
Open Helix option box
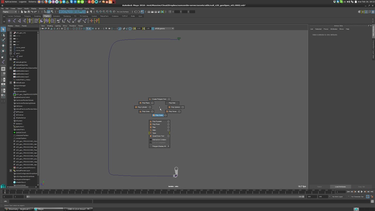(168, 130)
